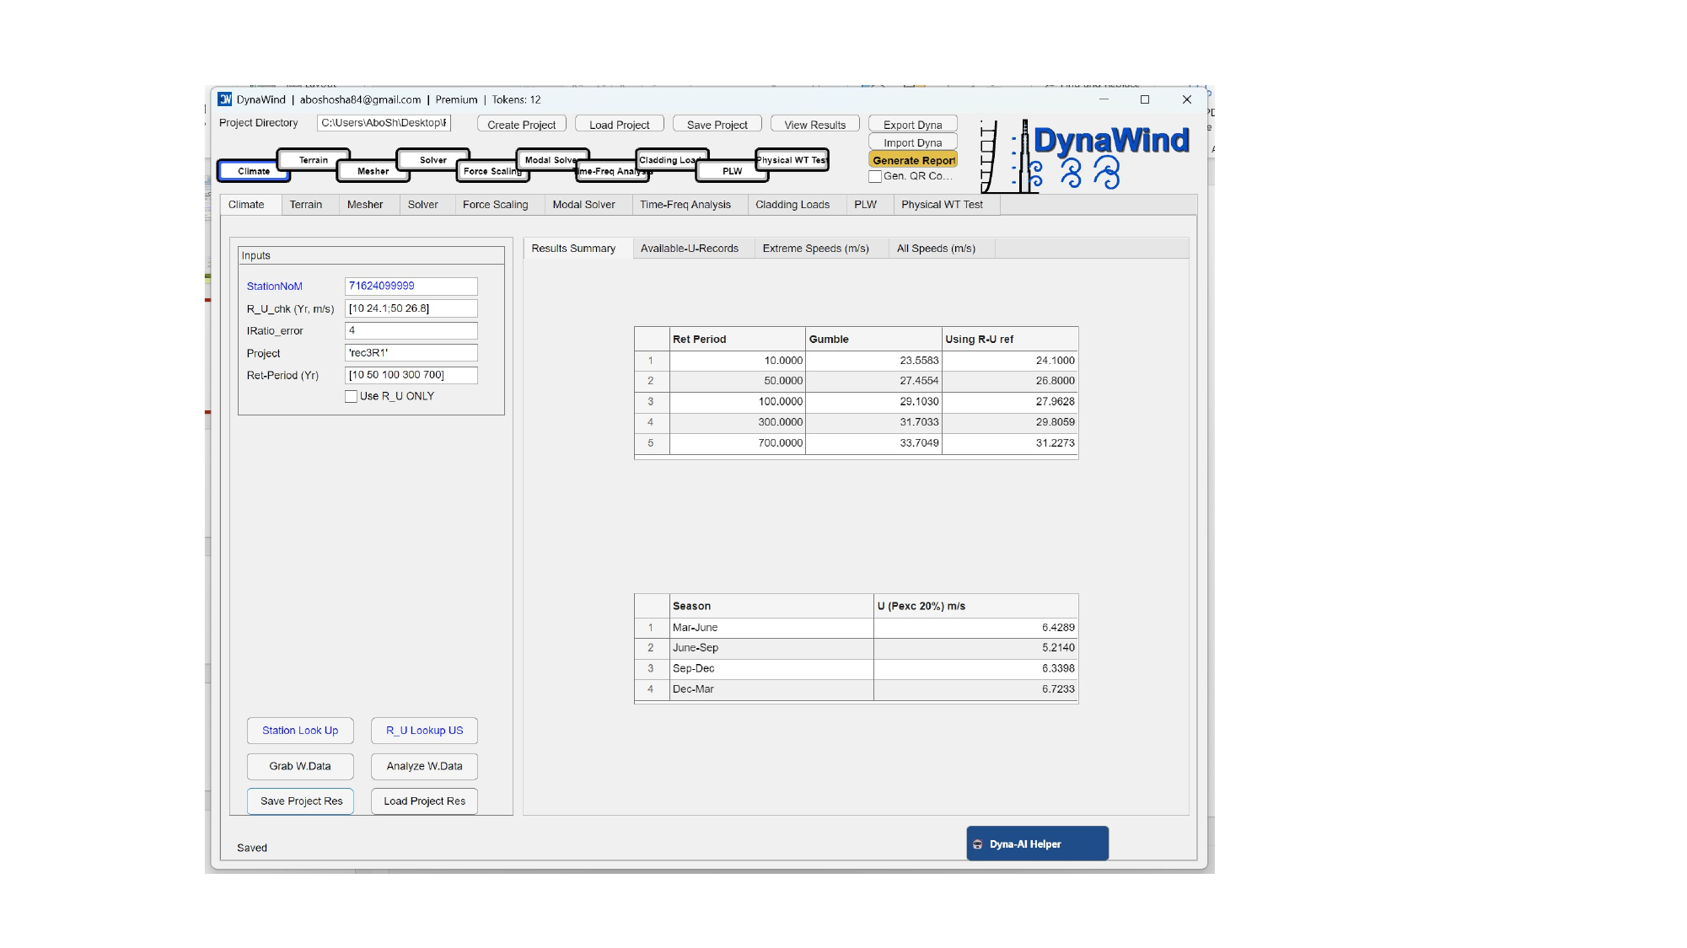The image size is (1687, 948).
Task: Select the Cladding Loads workflow node
Action: (x=670, y=159)
